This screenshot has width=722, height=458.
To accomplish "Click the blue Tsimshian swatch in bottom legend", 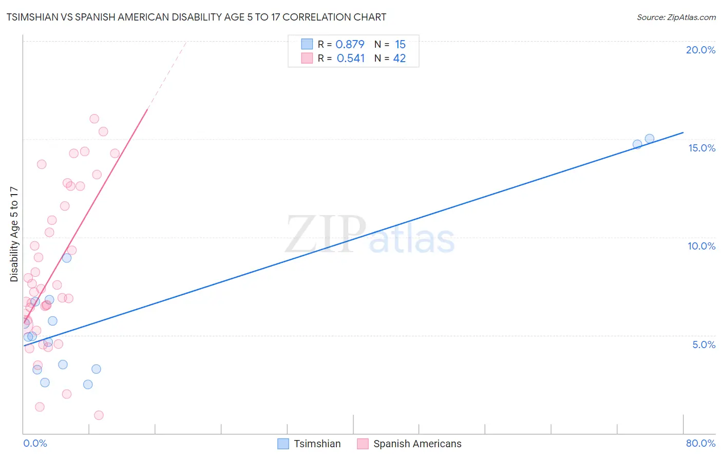I will point(283,444).
